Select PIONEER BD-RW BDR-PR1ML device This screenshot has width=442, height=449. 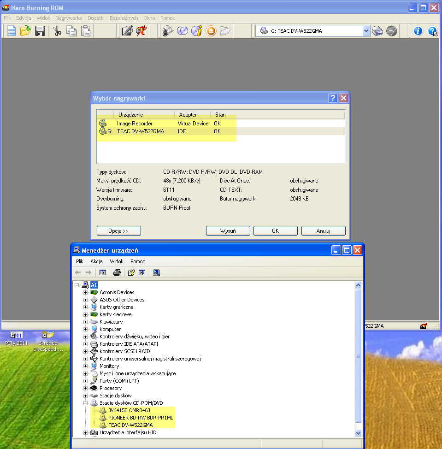(x=141, y=418)
